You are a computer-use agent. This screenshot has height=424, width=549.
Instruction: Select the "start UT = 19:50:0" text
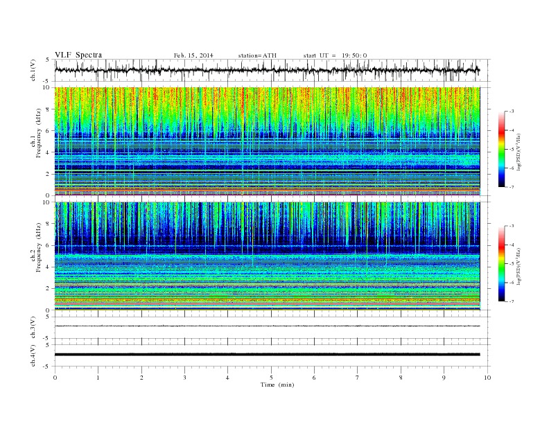point(335,55)
